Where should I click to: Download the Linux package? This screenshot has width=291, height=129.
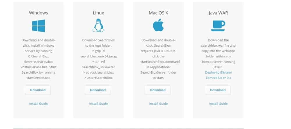click(x=98, y=90)
